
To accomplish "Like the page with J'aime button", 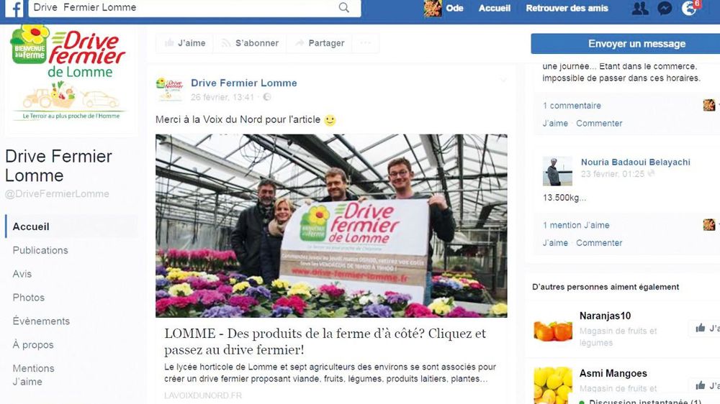I will 184,43.
